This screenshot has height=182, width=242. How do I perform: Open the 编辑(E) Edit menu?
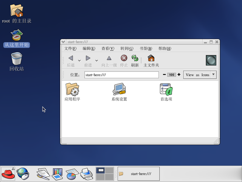click(89, 49)
